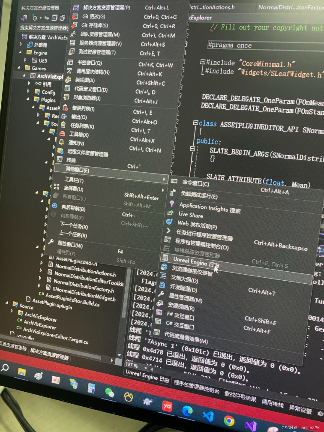
Task: Open Google Chrome from the taskbar
Action: [x=229, y=421]
